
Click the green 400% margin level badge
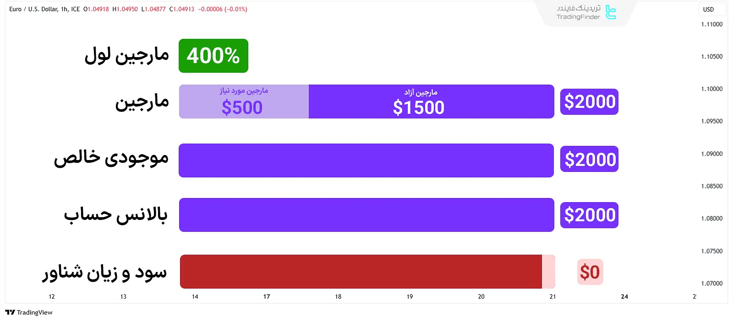click(x=213, y=56)
